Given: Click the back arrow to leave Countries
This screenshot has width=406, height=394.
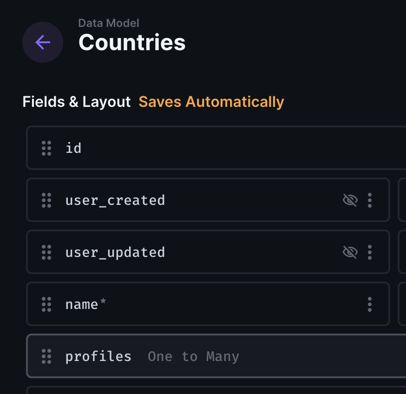Looking at the screenshot, I should 43,42.
